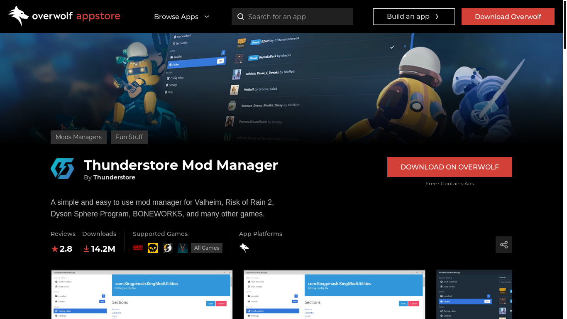Select the Lethal Company game icon
Viewport: 567px width, 319px height.
138,248
